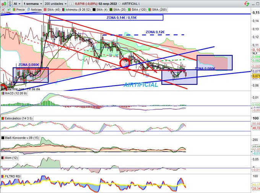260x193 pixels.
Task: Open the Blai5 Koncorde v.09 (15) label
Action: click(22, 138)
